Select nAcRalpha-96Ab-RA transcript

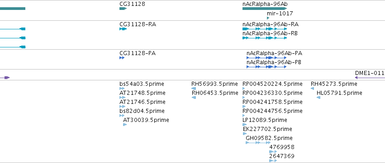point(265,29)
